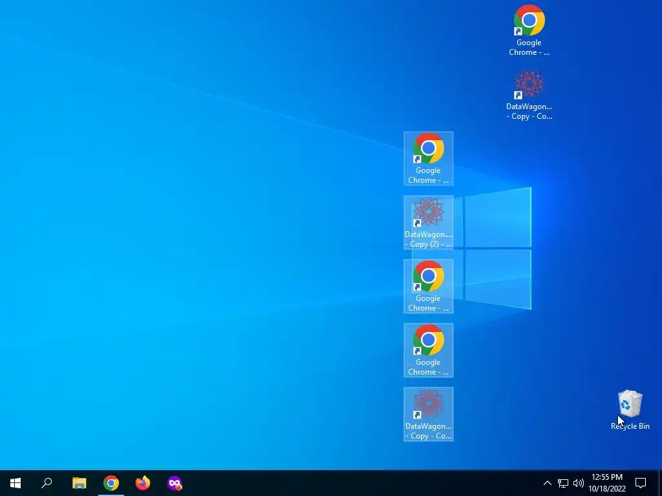Open the clock showing 12:55 PM
662x496 pixels.
(x=607, y=483)
